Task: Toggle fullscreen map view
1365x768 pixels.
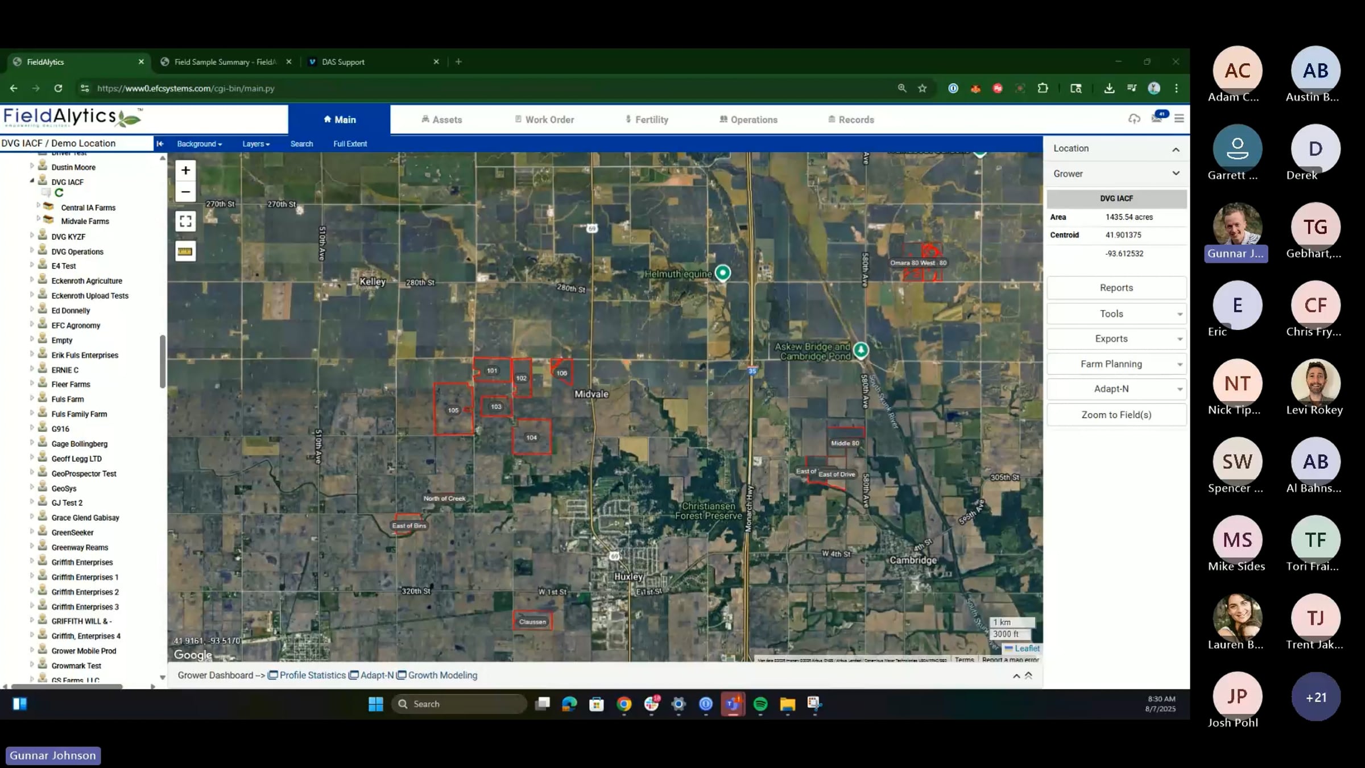Action: (185, 221)
